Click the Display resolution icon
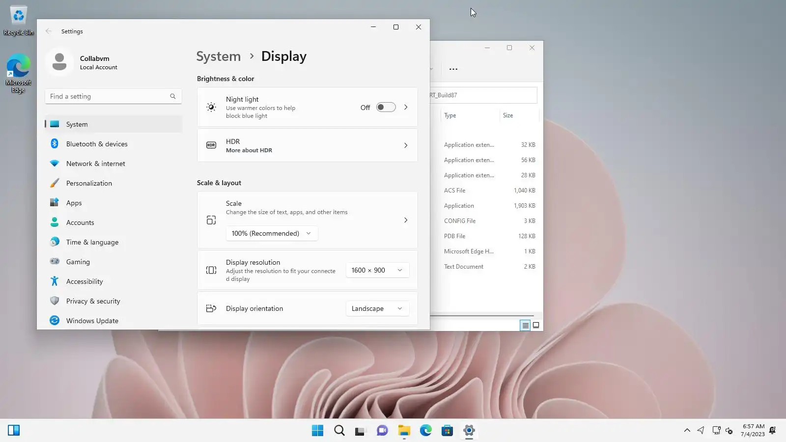Viewport: 786px width, 442px height. (211, 270)
